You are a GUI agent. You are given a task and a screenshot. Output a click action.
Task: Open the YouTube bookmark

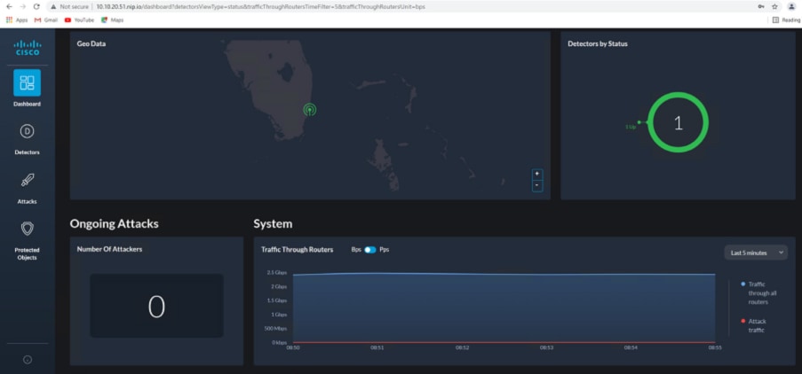pos(79,19)
